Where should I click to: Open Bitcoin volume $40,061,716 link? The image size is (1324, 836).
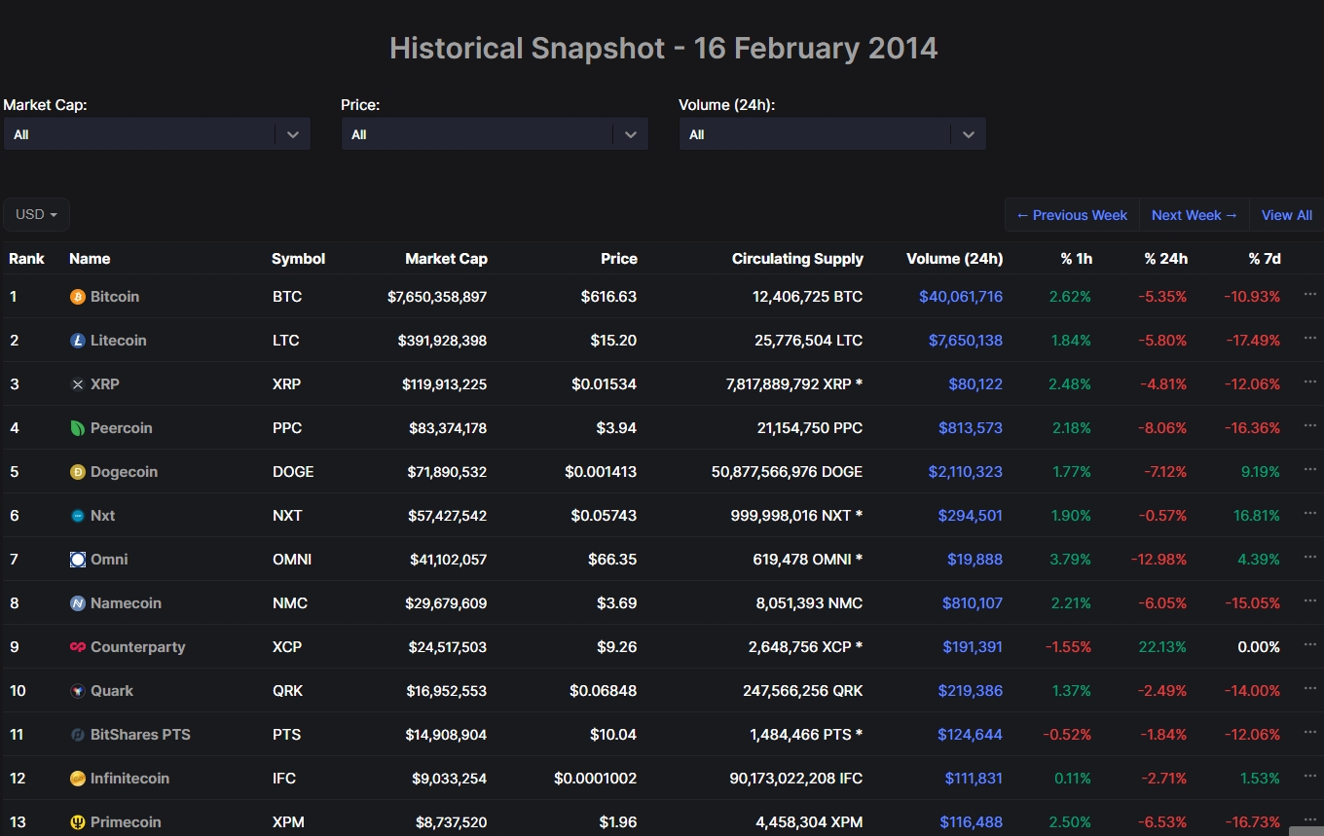(961, 297)
